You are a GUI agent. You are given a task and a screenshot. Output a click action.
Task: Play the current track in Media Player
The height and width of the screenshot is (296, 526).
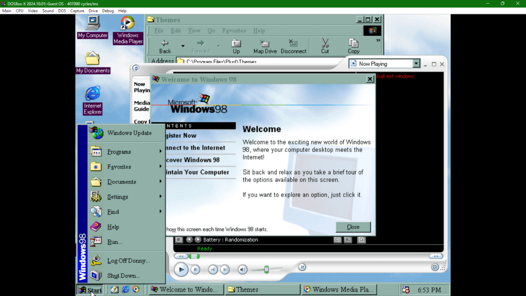(181, 269)
